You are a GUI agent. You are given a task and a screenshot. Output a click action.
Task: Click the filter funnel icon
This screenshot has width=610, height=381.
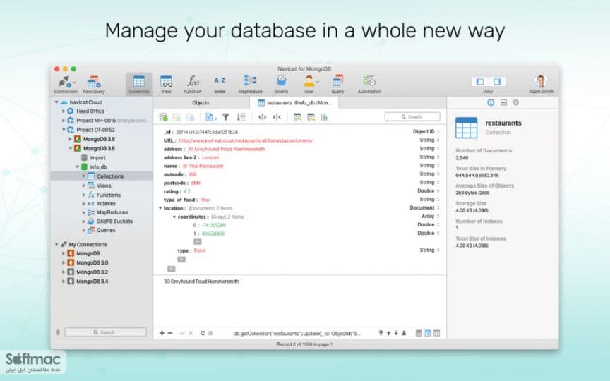pyautogui.click(x=226, y=116)
